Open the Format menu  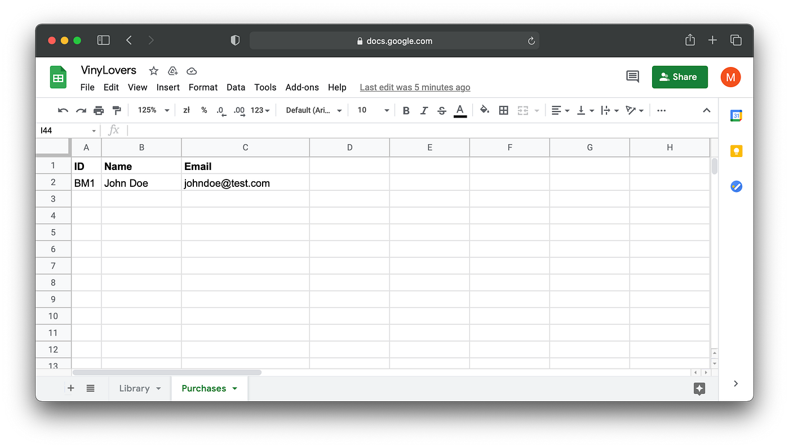[x=203, y=87]
